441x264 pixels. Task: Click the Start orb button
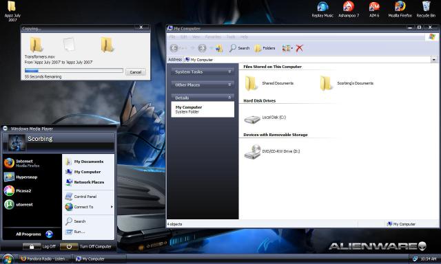click(x=8, y=258)
